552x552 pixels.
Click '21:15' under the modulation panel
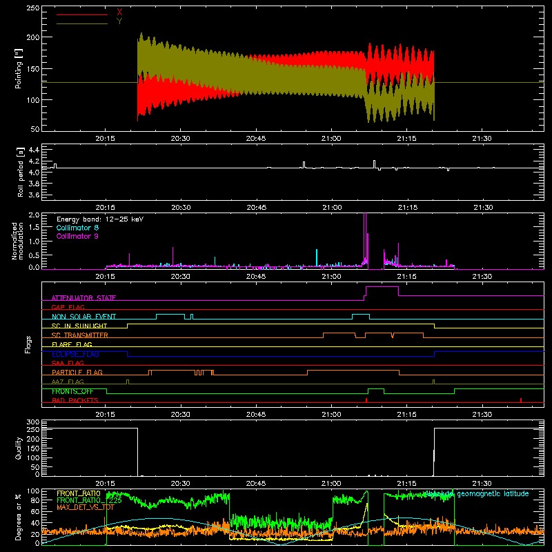tap(406, 277)
